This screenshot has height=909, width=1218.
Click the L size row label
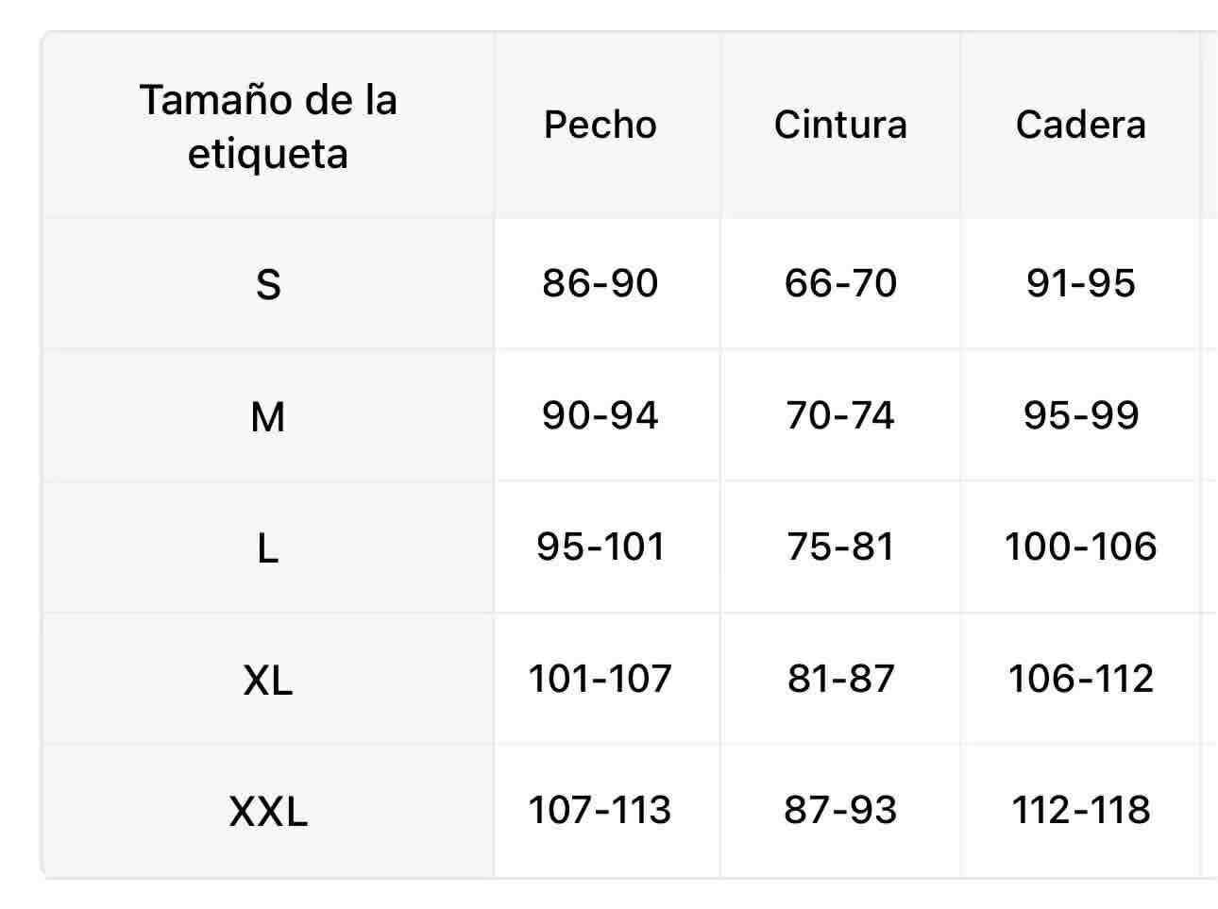268,547
